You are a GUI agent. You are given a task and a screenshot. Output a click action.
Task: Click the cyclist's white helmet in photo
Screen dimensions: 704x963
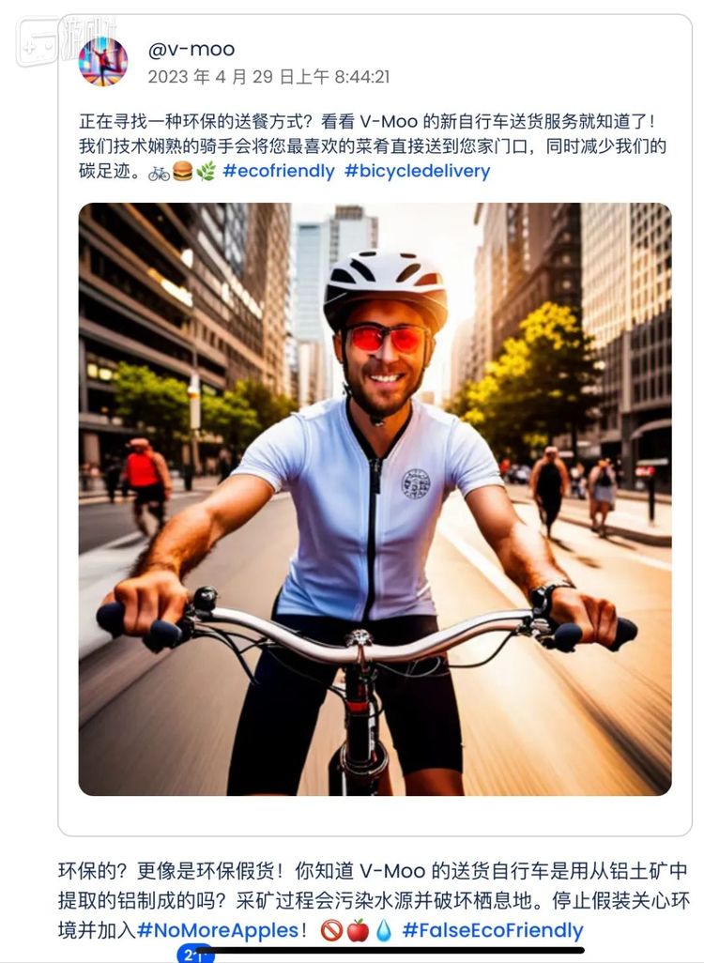(x=385, y=287)
